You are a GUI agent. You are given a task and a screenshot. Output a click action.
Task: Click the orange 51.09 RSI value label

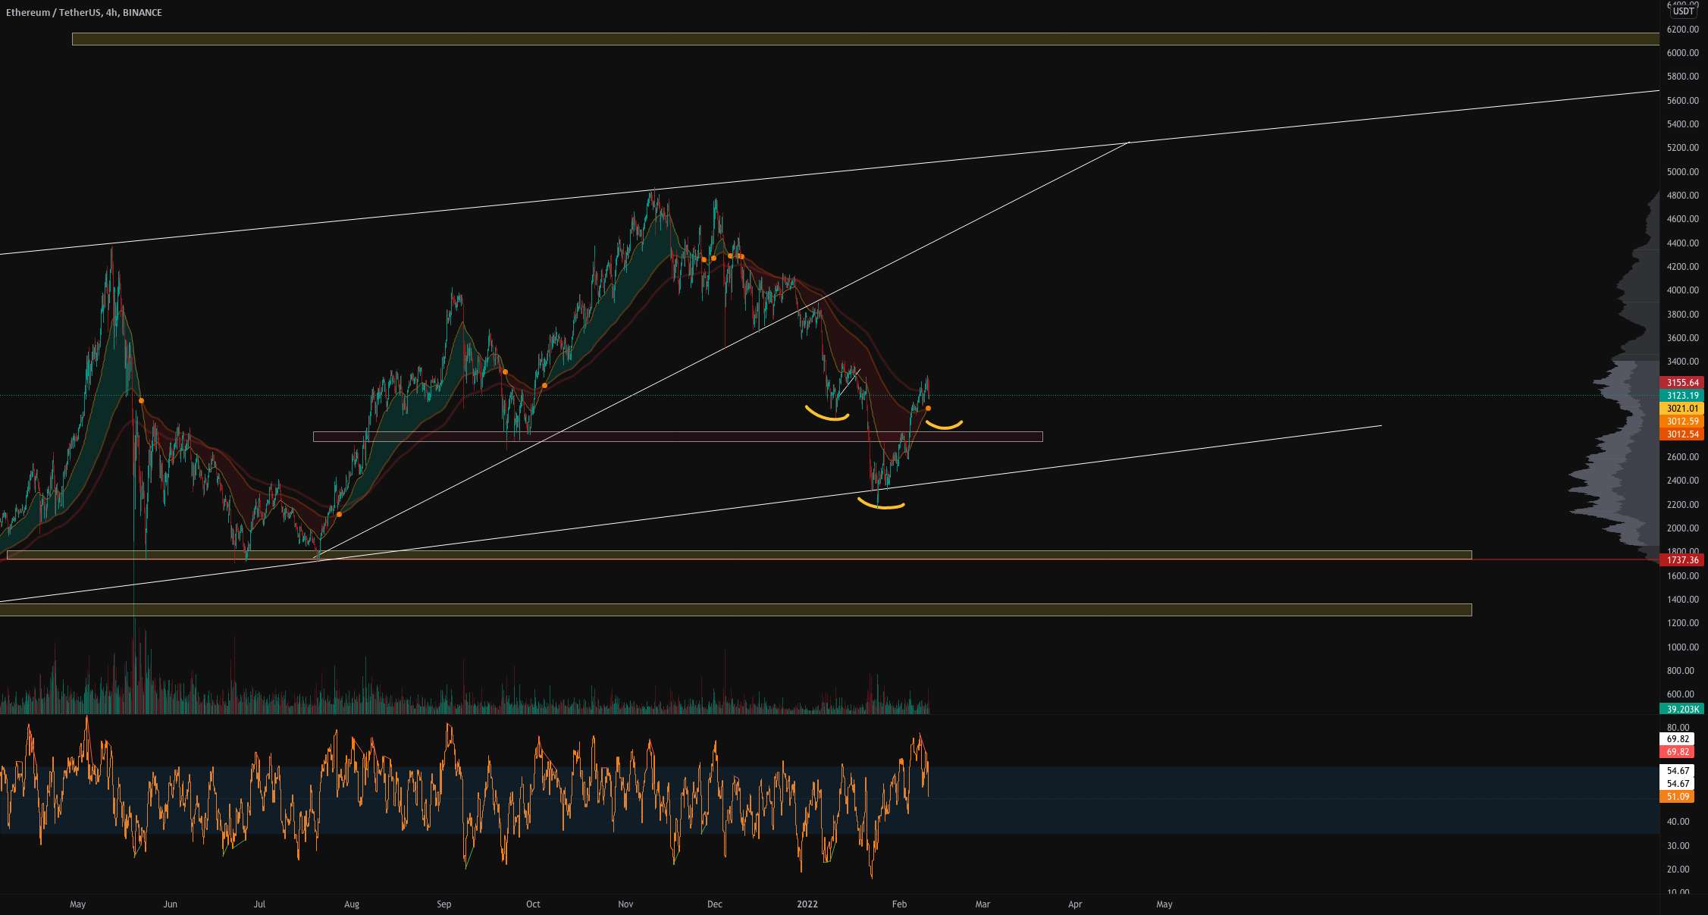1677,797
